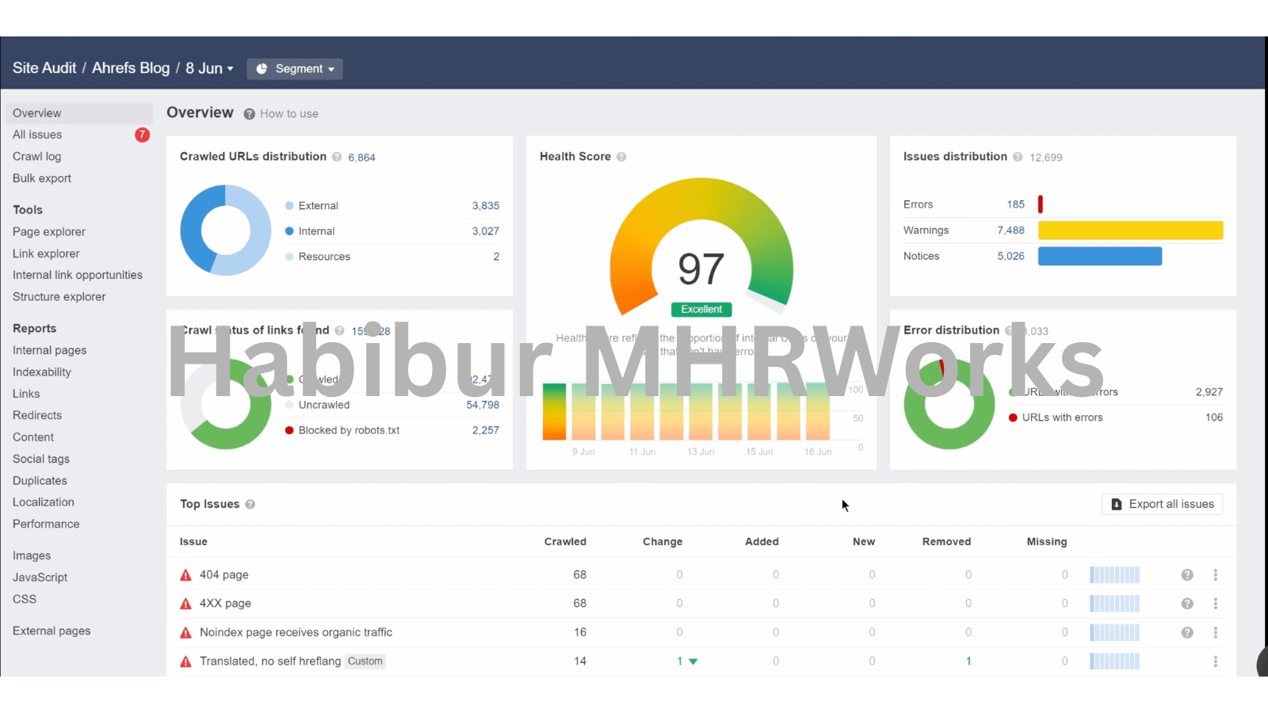The width and height of the screenshot is (1268, 713).
Task: Click the 404 page history sparkline
Action: 1114,575
